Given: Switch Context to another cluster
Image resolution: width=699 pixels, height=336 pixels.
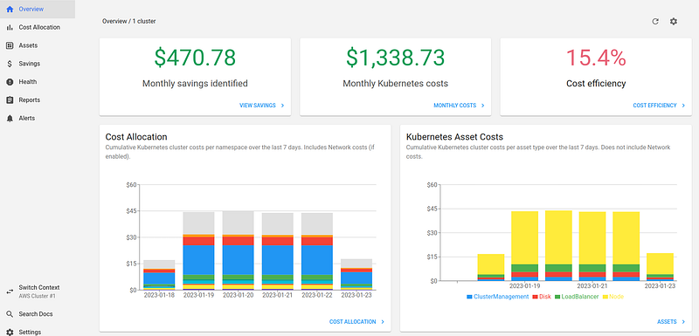Looking at the screenshot, I should [x=38, y=291].
